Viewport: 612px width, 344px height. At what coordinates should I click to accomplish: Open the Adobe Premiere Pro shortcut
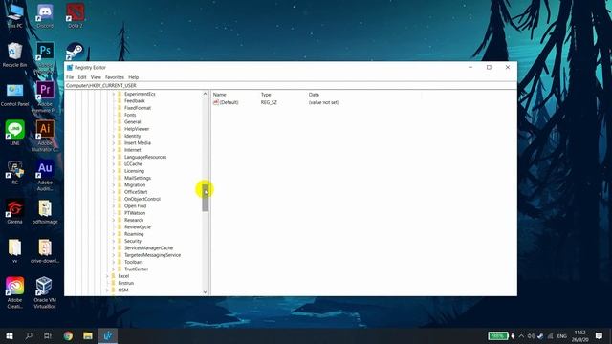click(x=45, y=97)
